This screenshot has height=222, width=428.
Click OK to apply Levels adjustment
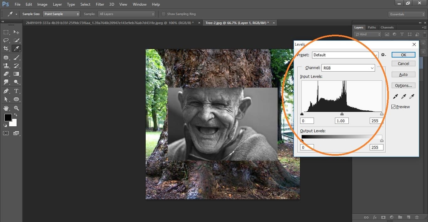[403, 54]
